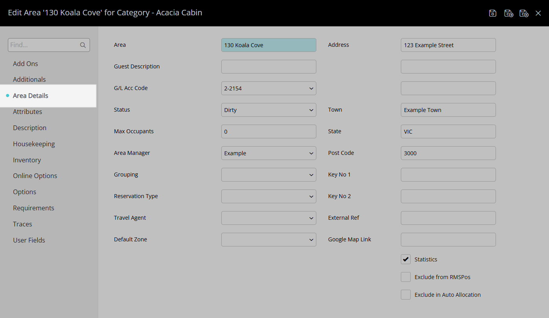
Task: Open the User Fields section
Action: click(x=29, y=240)
